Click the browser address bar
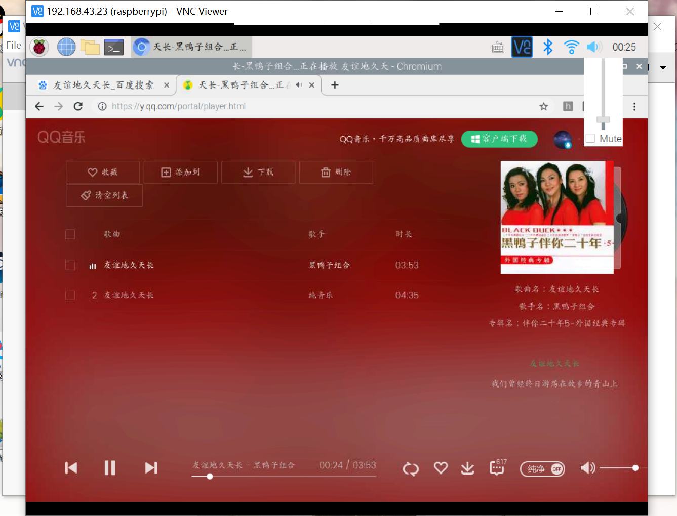677x516 pixels. click(x=203, y=106)
